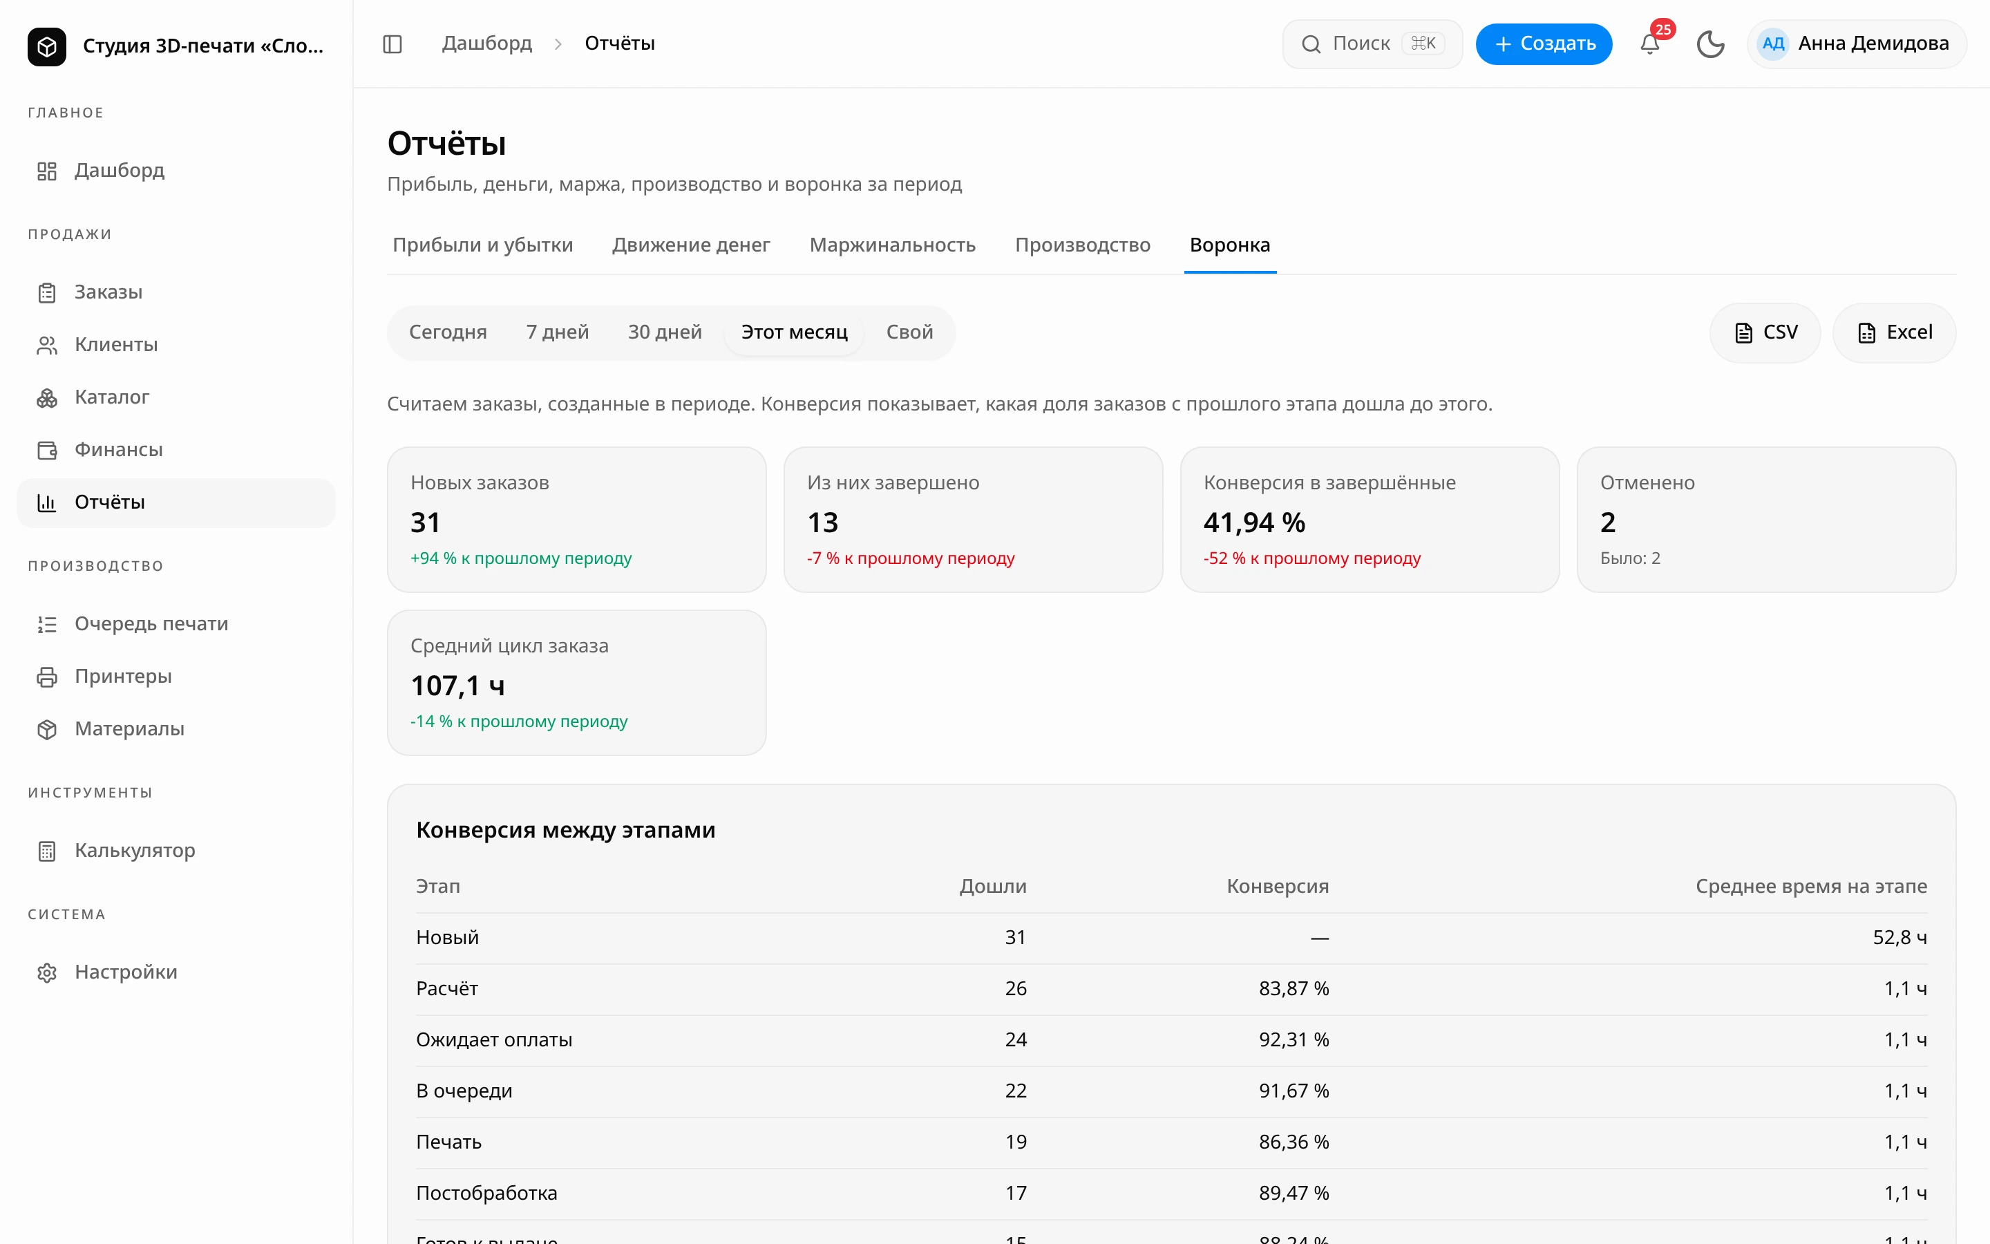Go to Принтеры page
The width and height of the screenshot is (1990, 1244).
(176, 677)
